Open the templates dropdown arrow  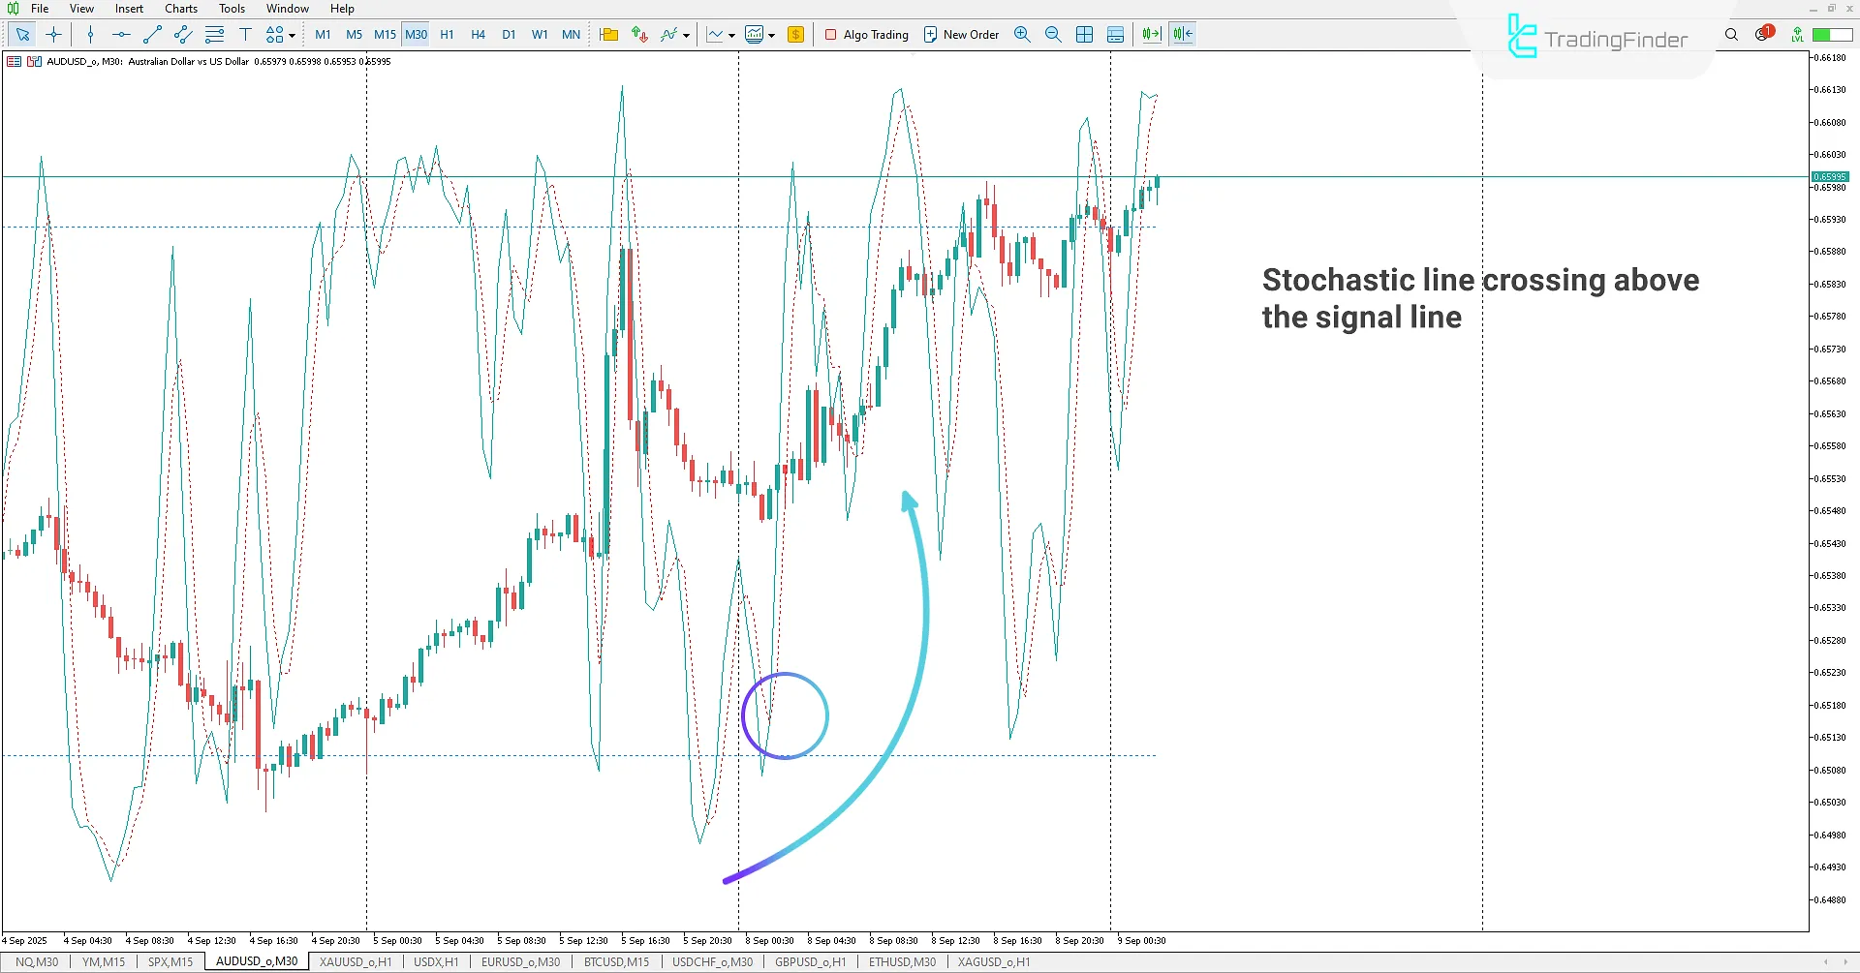(x=772, y=34)
